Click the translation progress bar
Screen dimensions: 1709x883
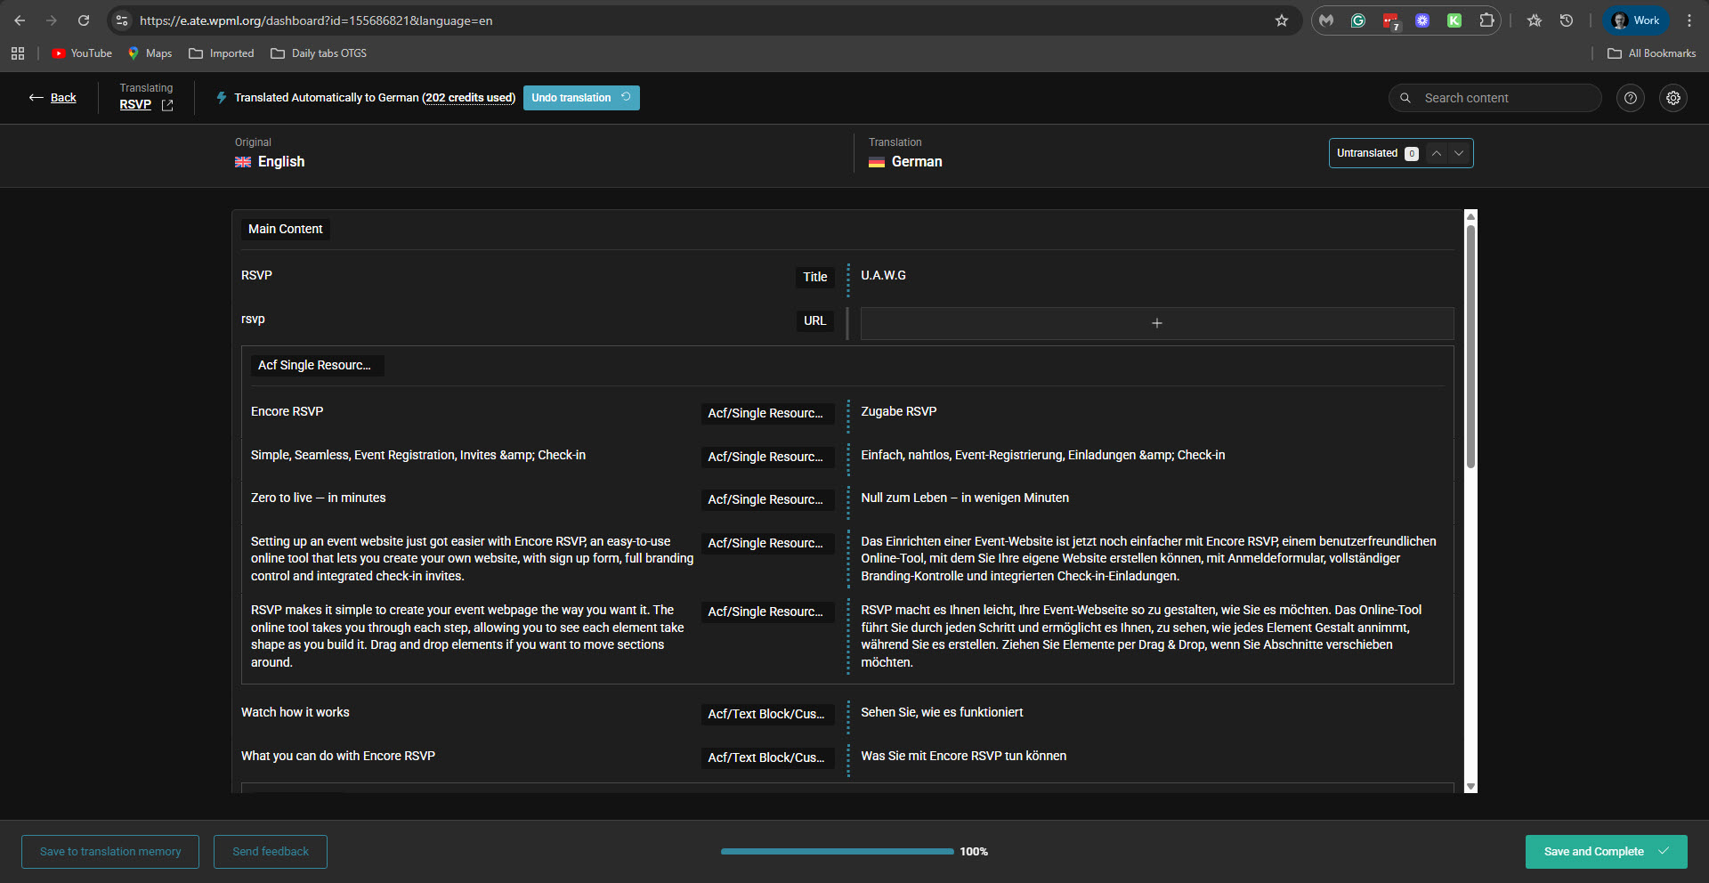(837, 852)
